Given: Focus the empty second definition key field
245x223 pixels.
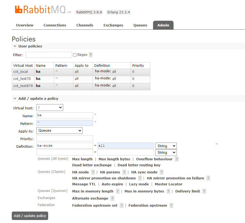Looking at the screenshot, I should coord(65,152).
